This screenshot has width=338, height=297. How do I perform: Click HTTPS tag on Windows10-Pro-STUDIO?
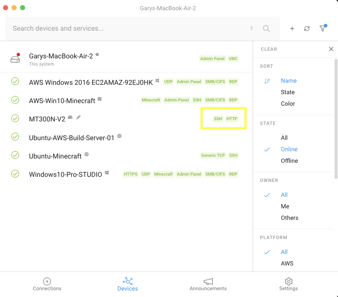[130, 174]
